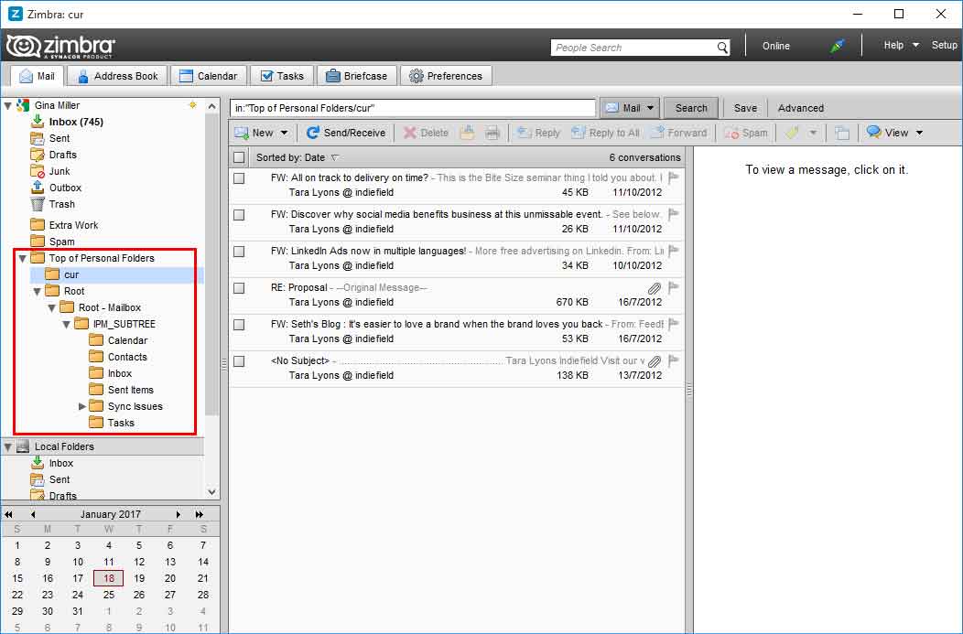
Task: Select the Extra Work folder
Action: point(74,225)
